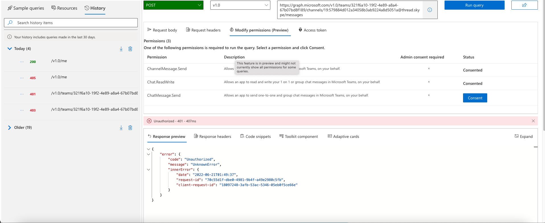545x223 pixels.
Task: Dismiss the Unauthorized 401 error banner
Action: pyautogui.click(x=533, y=121)
